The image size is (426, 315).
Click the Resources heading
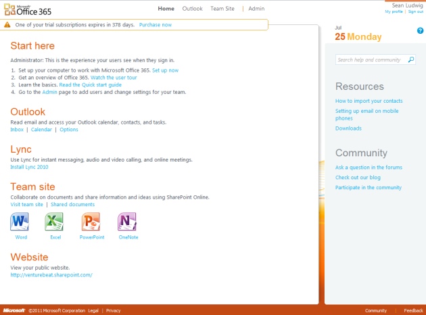point(360,87)
